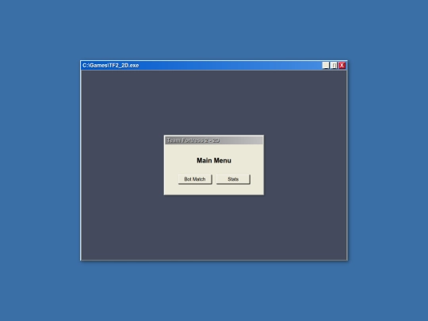Click the Main Menu heading
Screen dimensions: 428x321
(x=214, y=160)
